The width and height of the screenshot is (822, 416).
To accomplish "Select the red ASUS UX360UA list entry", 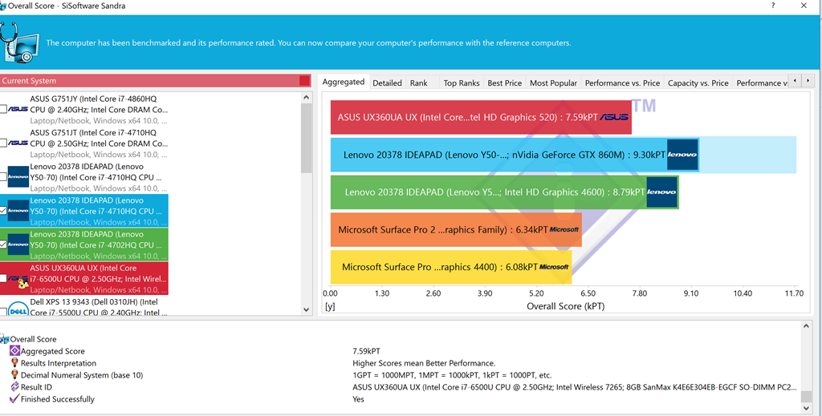I will tap(96, 278).
